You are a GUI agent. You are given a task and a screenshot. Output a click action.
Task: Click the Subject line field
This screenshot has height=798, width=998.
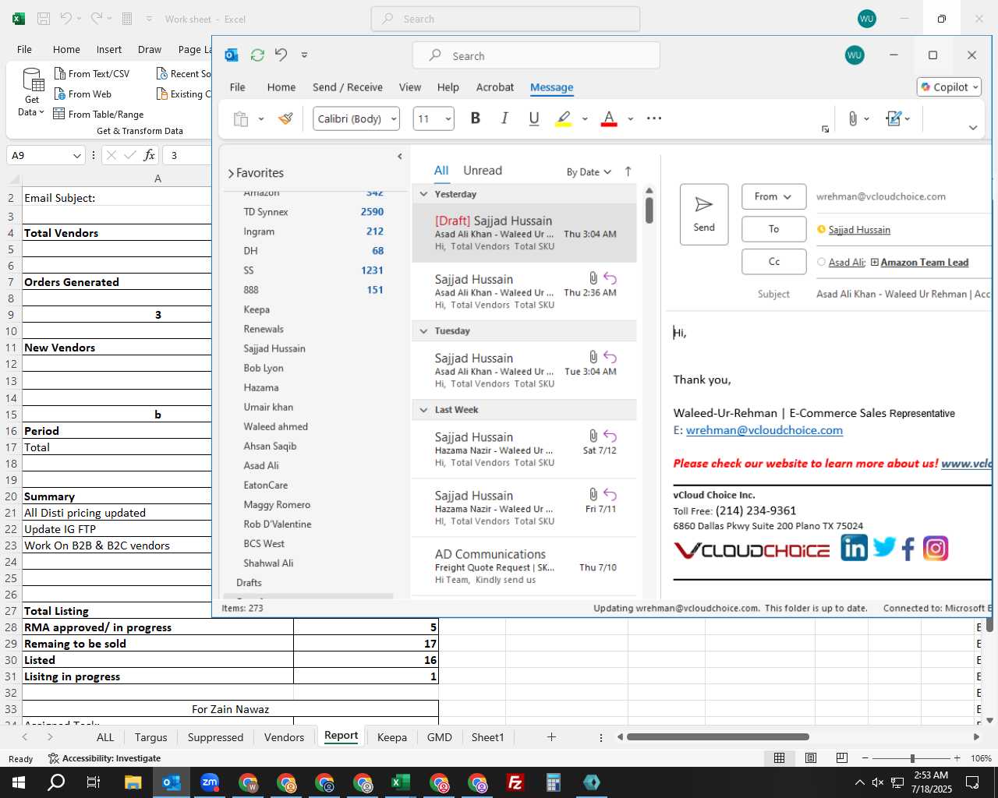903,295
